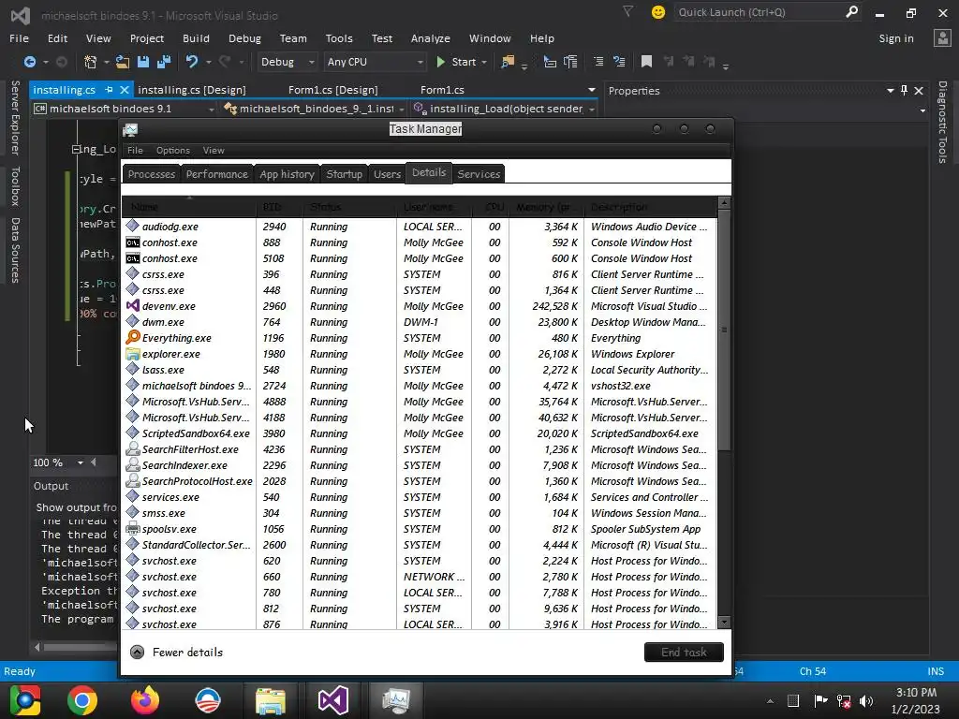Open the Analyze menu
959x719 pixels.
(x=430, y=38)
